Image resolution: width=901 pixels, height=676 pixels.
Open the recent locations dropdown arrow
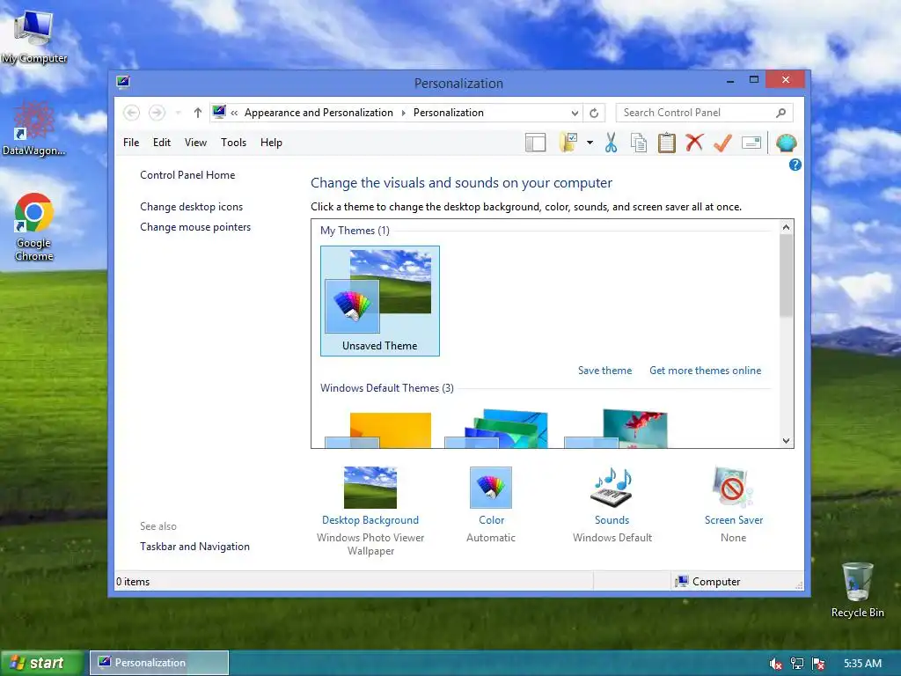click(x=178, y=113)
